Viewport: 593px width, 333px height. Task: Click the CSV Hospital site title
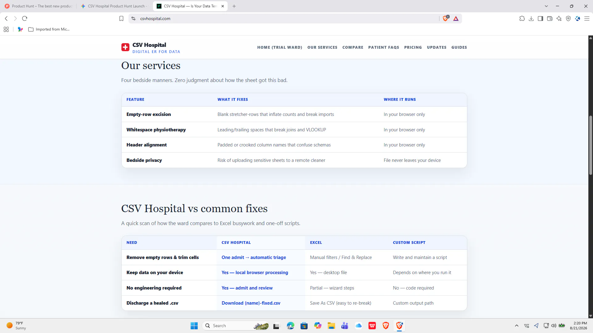click(149, 45)
